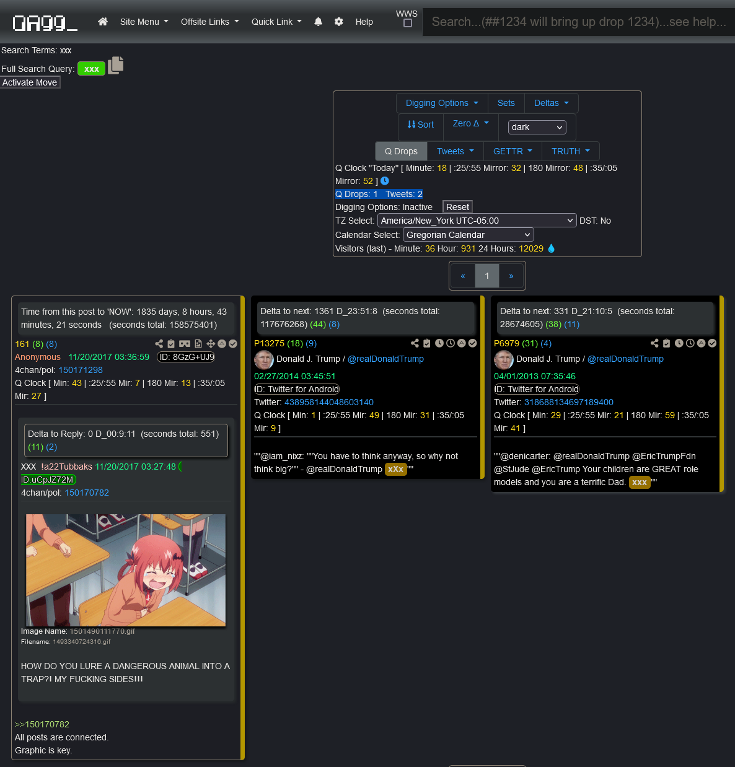The width and height of the screenshot is (735, 767).
Task: Click the green xxx search query tag
Action: 92,69
